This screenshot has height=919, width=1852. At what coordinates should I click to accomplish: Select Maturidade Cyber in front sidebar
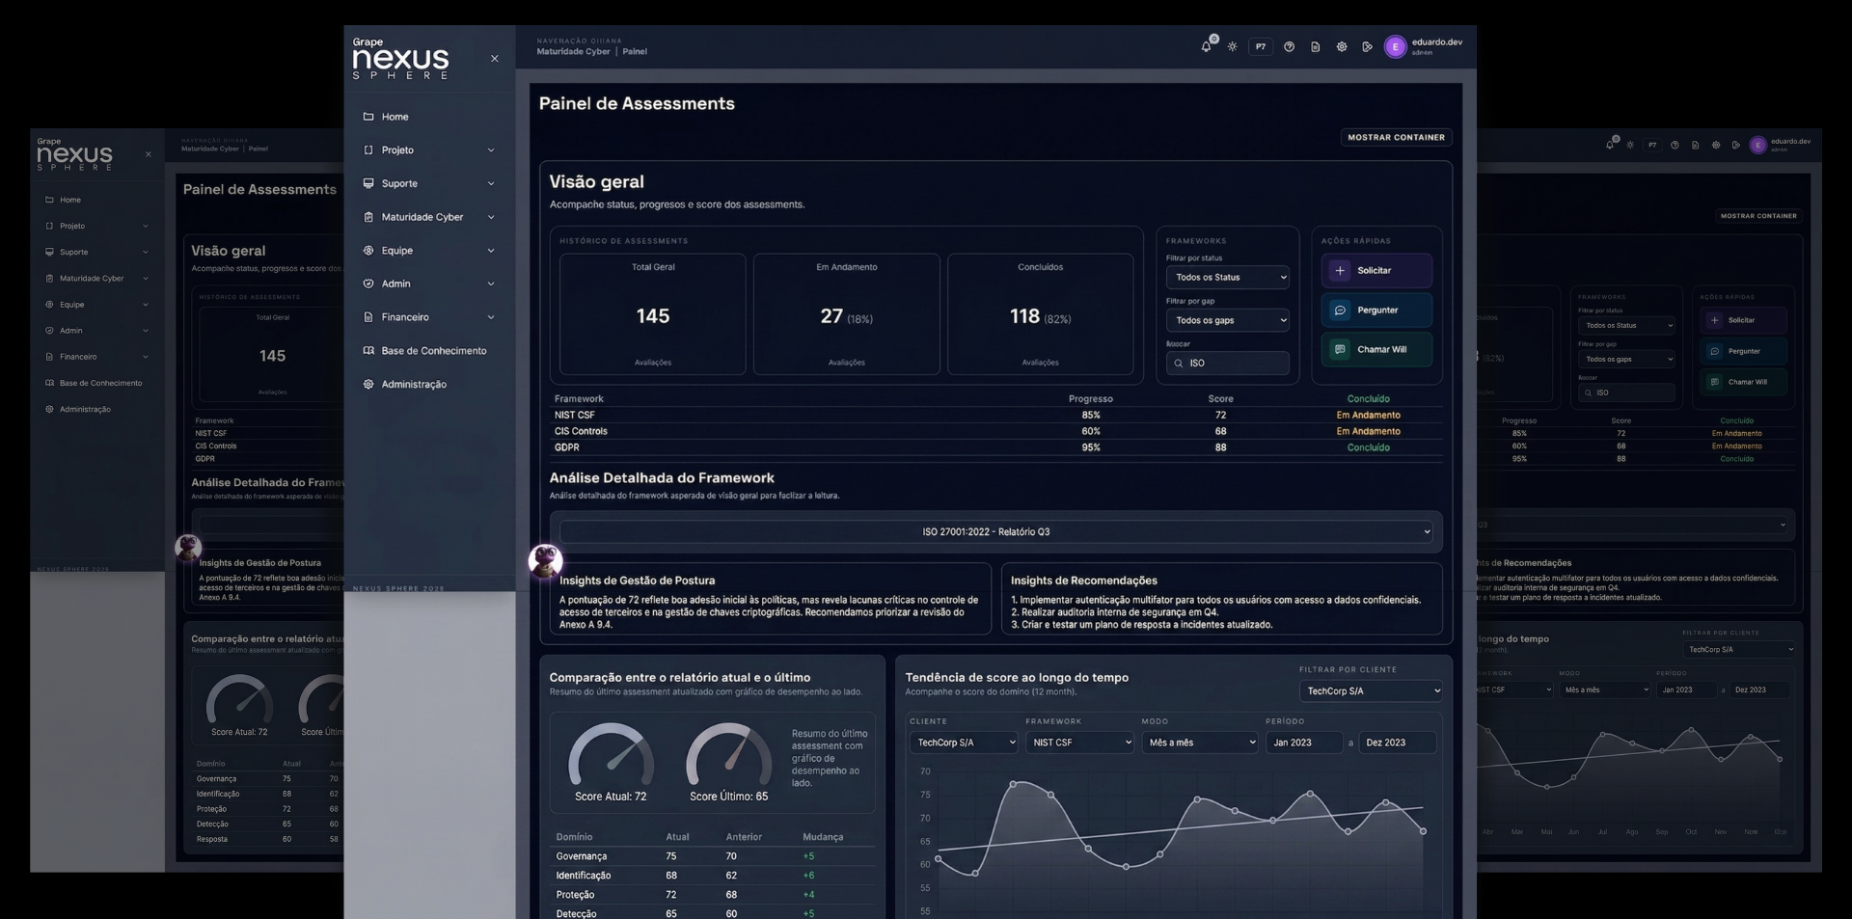422,217
